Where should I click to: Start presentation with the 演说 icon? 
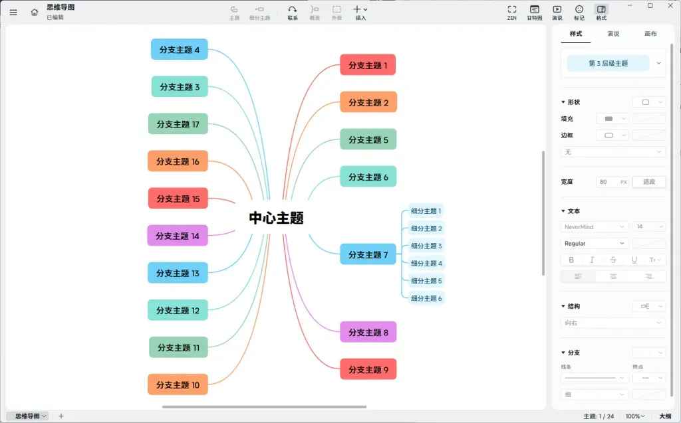pyautogui.click(x=557, y=9)
